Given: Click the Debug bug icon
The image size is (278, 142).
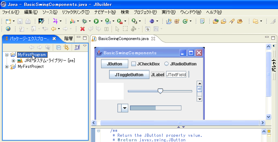Looking at the screenshot, I should (84, 21).
